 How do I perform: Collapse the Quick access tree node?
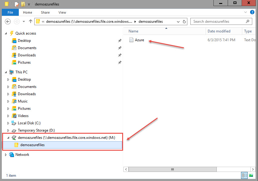tap(6, 33)
